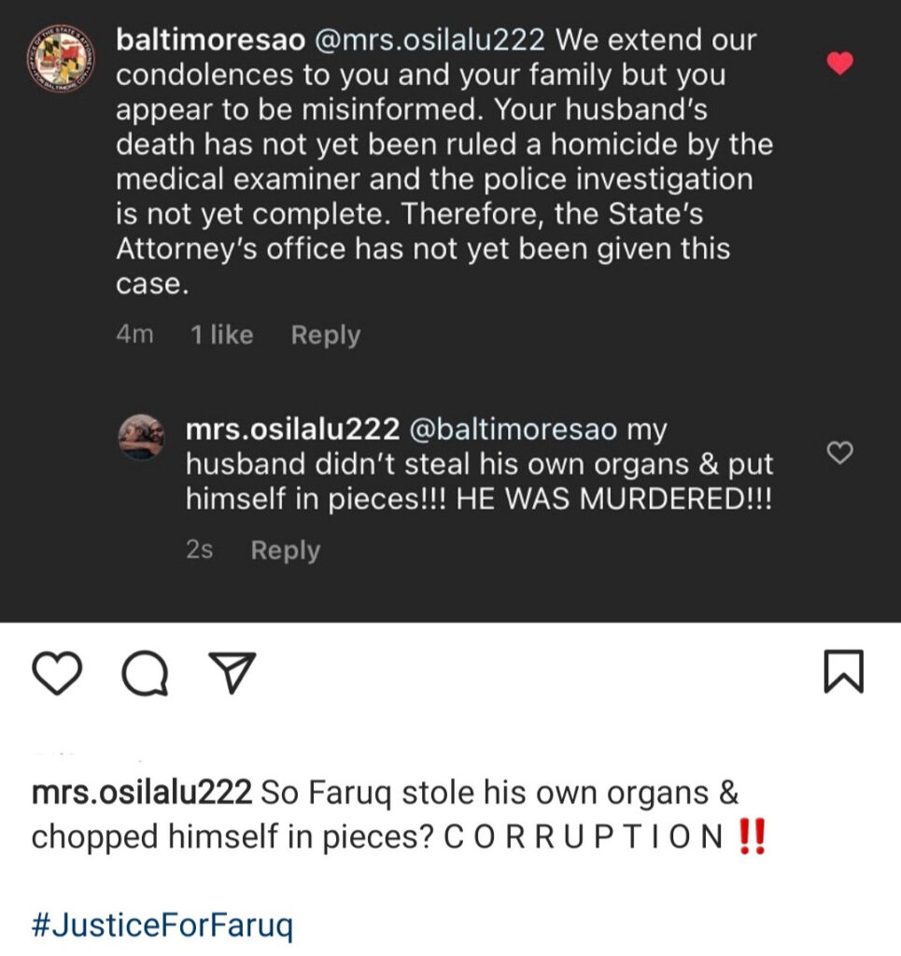Open #JusticeForFaruq hashtag
Screen dimensions: 901x956
pos(162,927)
